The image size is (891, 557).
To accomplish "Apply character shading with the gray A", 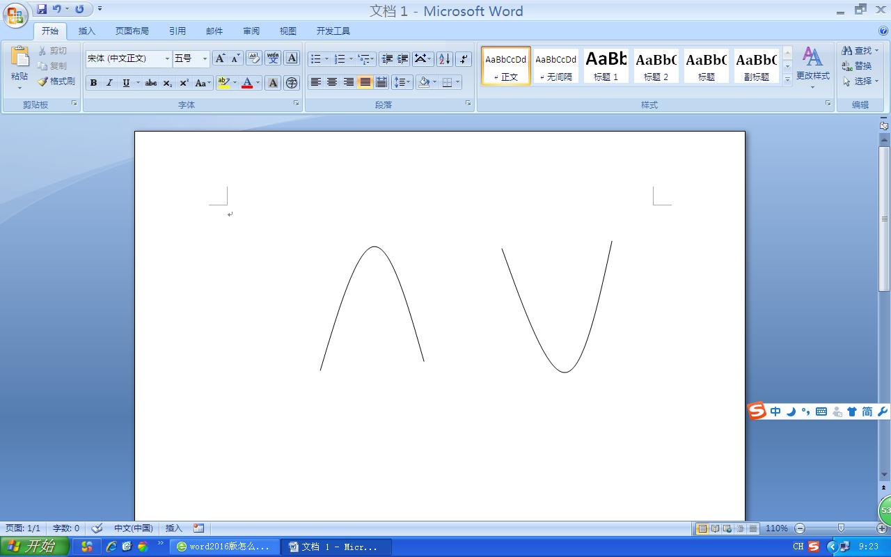I will tap(273, 83).
